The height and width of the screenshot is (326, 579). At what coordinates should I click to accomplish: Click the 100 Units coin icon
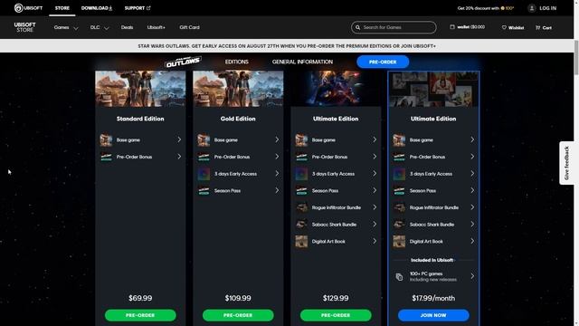[x=503, y=8]
